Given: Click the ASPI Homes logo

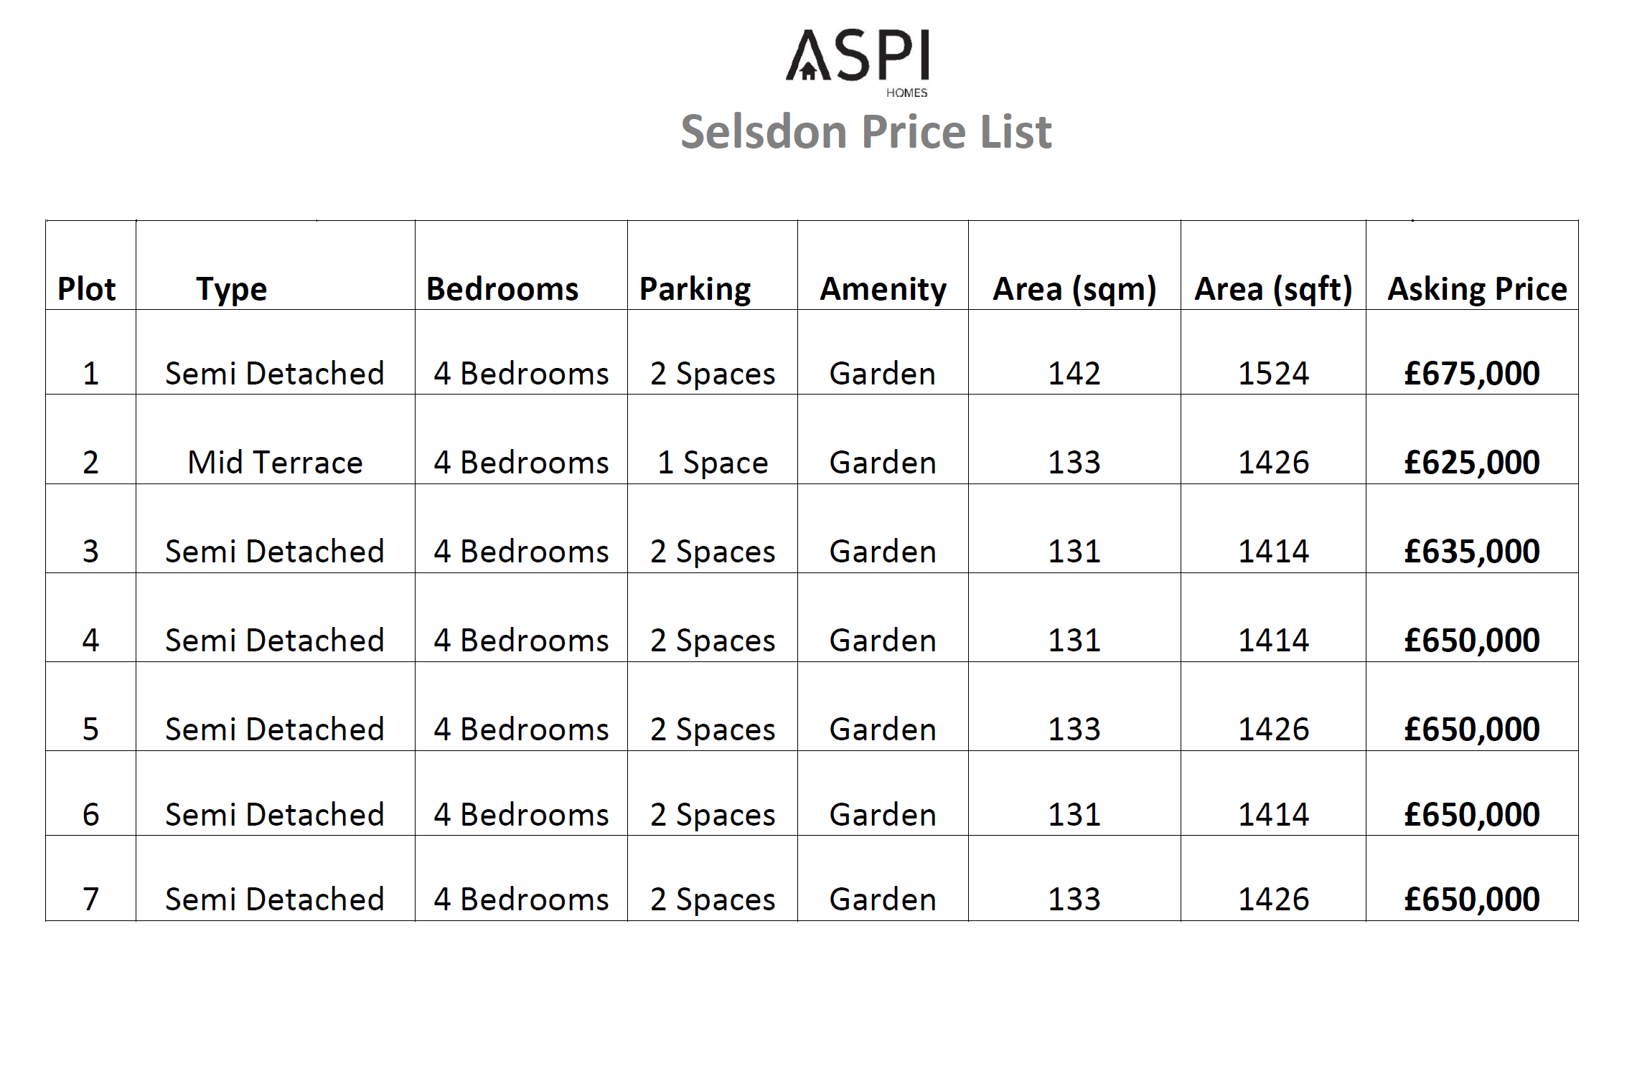Looking at the screenshot, I should point(858,63).
